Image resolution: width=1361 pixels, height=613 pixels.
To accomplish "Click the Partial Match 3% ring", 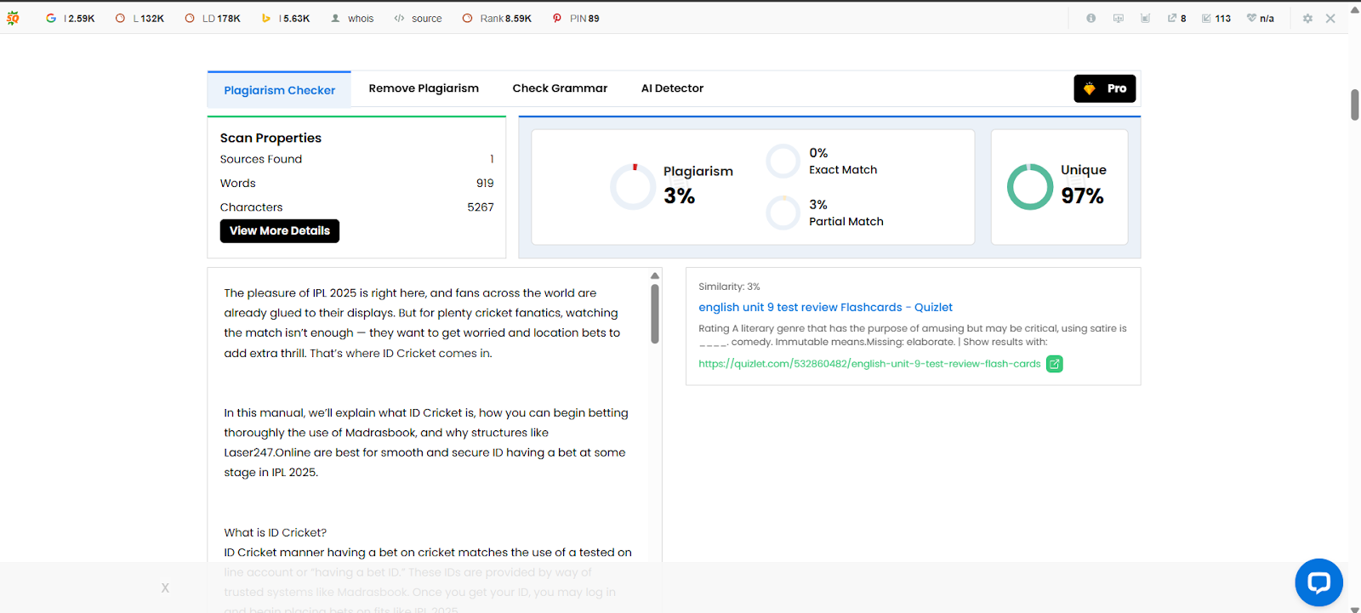I will 783,213.
